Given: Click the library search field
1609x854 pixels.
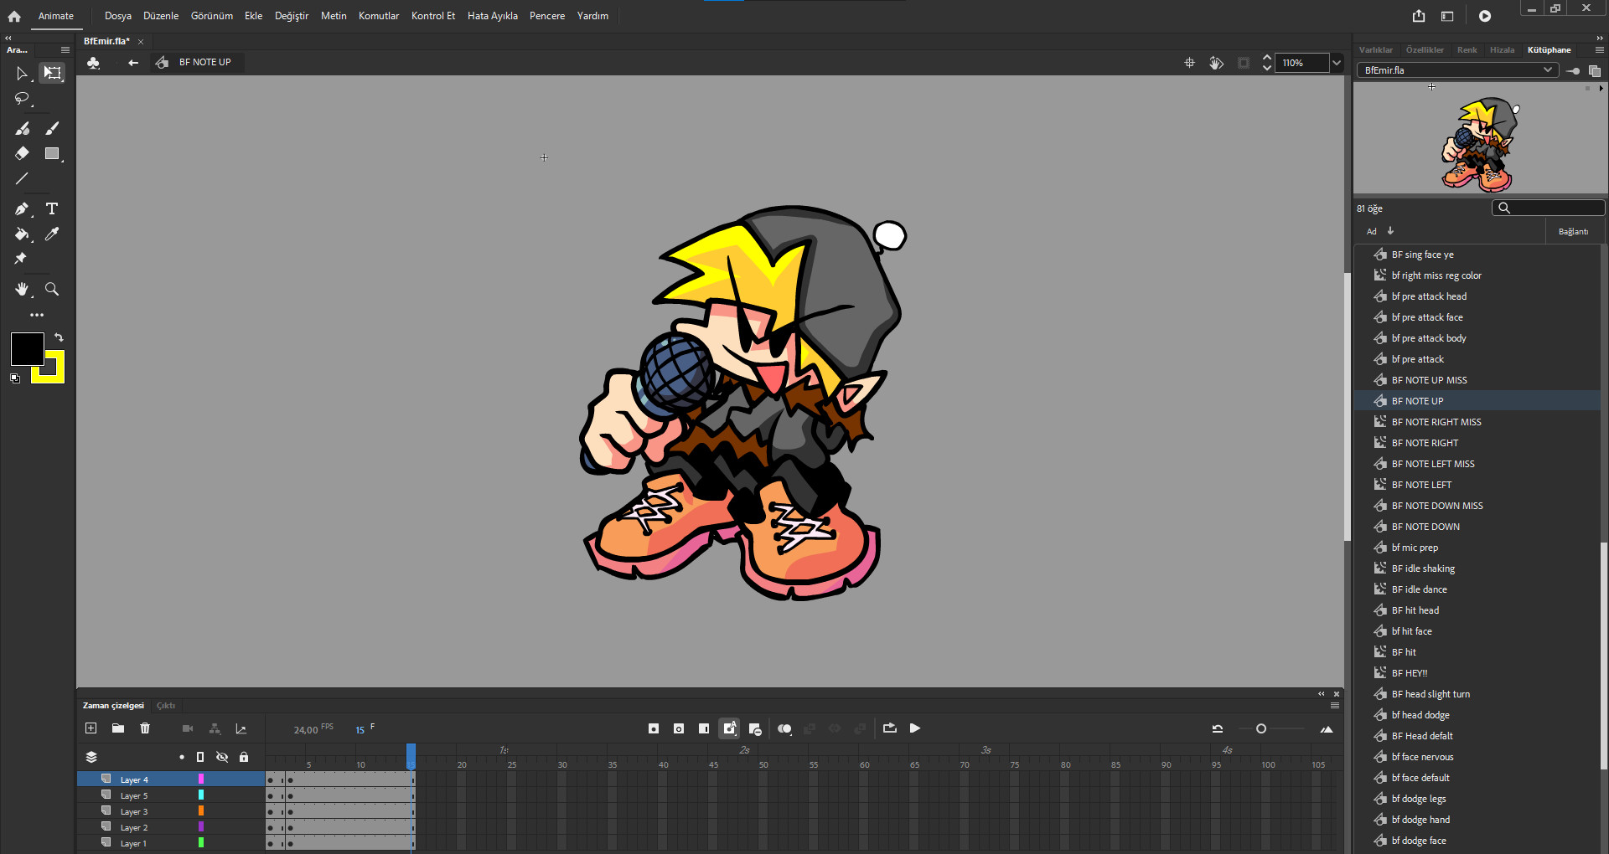Looking at the screenshot, I should (1549, 208).
